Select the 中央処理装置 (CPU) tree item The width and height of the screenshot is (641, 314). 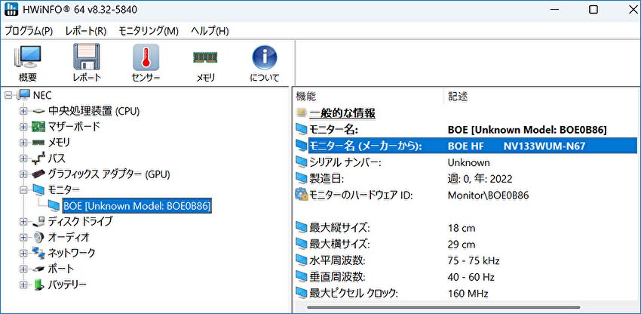click(x=94, y=111)
